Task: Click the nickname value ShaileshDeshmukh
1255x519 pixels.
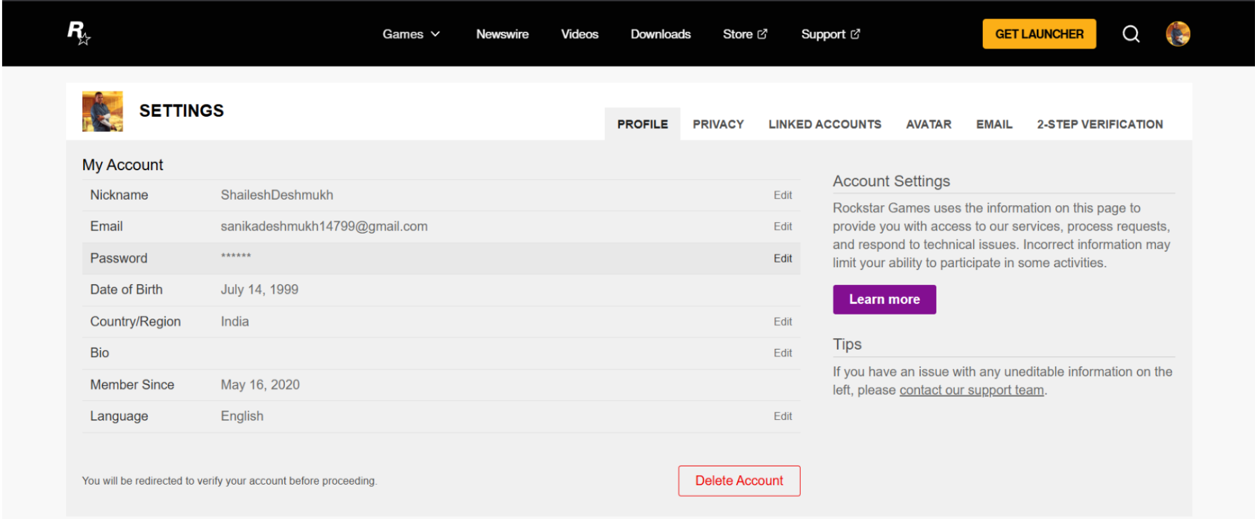Action: (x=277, y=195)
